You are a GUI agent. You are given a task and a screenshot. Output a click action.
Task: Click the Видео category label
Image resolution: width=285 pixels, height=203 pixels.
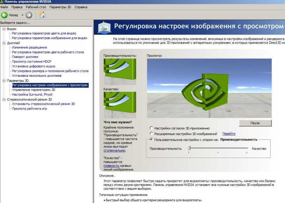click(x=12, y=29)
